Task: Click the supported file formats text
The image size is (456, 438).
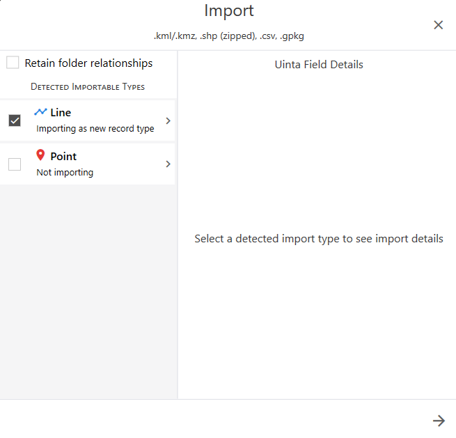Action: [x=229, y=36]
